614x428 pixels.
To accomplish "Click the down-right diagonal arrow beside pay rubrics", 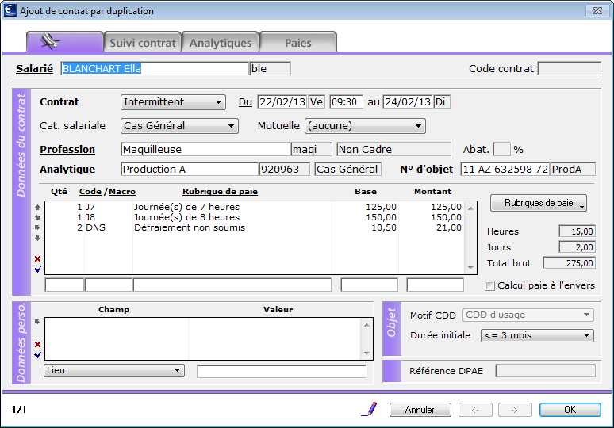I will click(37, 217).
